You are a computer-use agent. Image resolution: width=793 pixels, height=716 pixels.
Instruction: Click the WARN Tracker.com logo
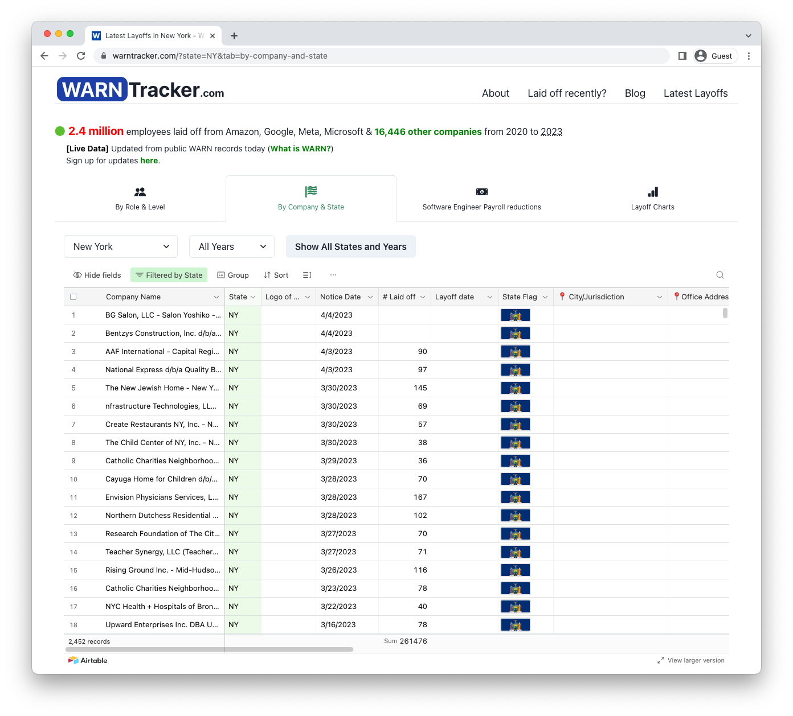tap(140, 89)
